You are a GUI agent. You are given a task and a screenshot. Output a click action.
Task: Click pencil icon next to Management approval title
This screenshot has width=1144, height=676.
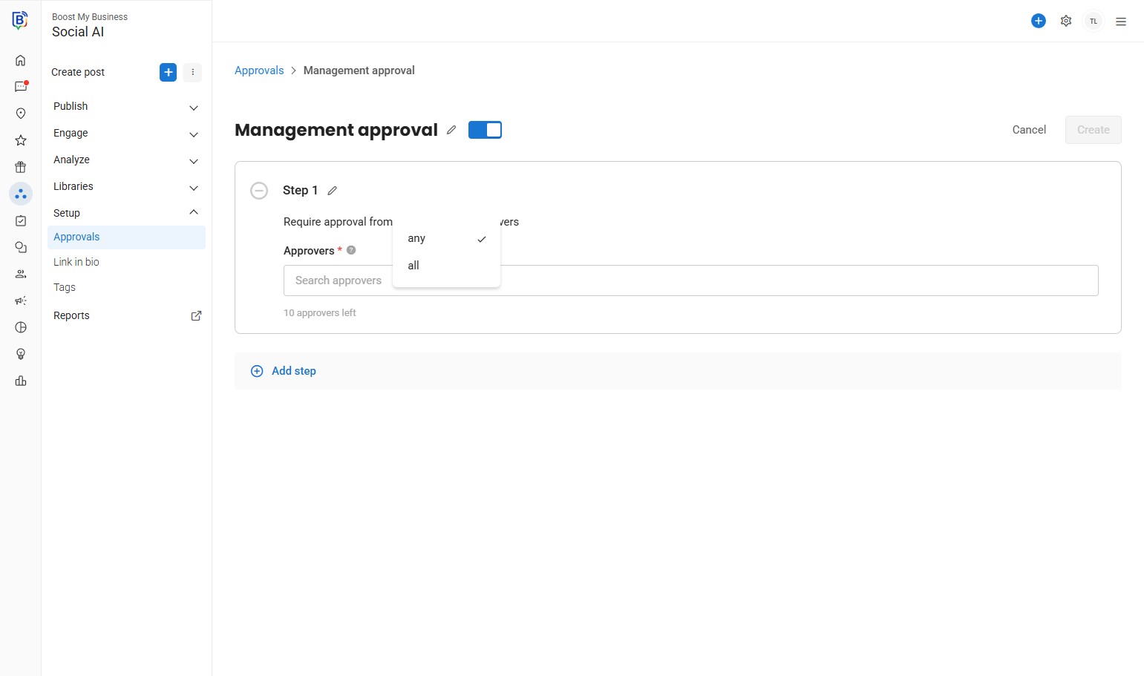click(x=451, y=130)
